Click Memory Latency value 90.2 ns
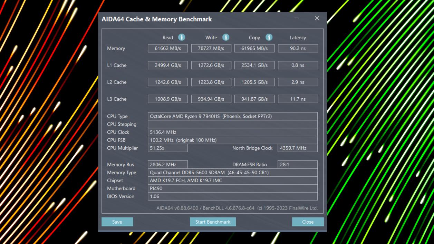Image resolution: width=434 pixels, height=244 pixels. point(298,48)
